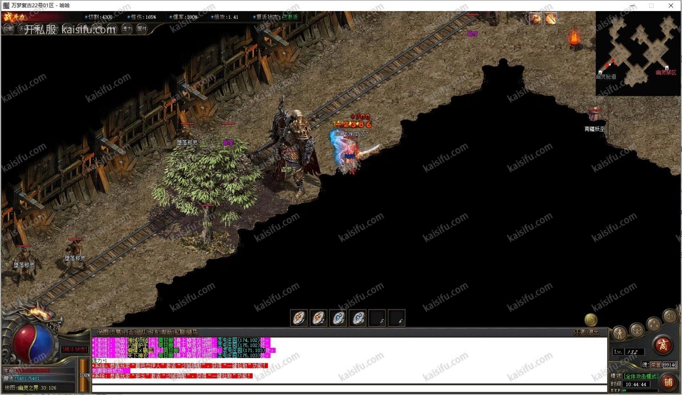This screenshot has height=395, width=682.
Task: Switch to the 组队 team tab
Action: point(141,332)
